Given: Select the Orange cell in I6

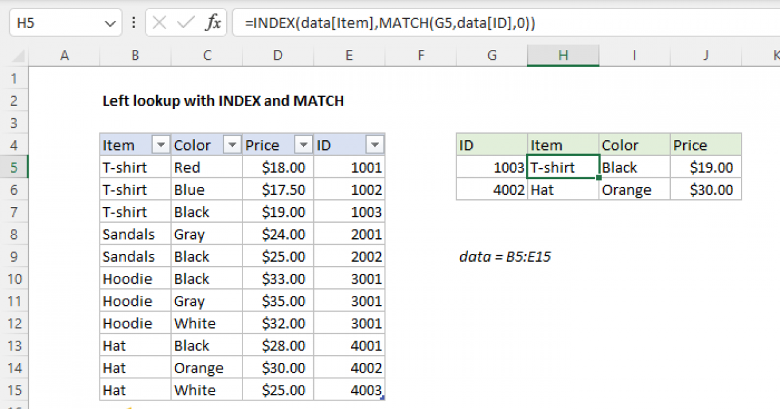Looking at the screenshot, I should (x=634, y=189).
